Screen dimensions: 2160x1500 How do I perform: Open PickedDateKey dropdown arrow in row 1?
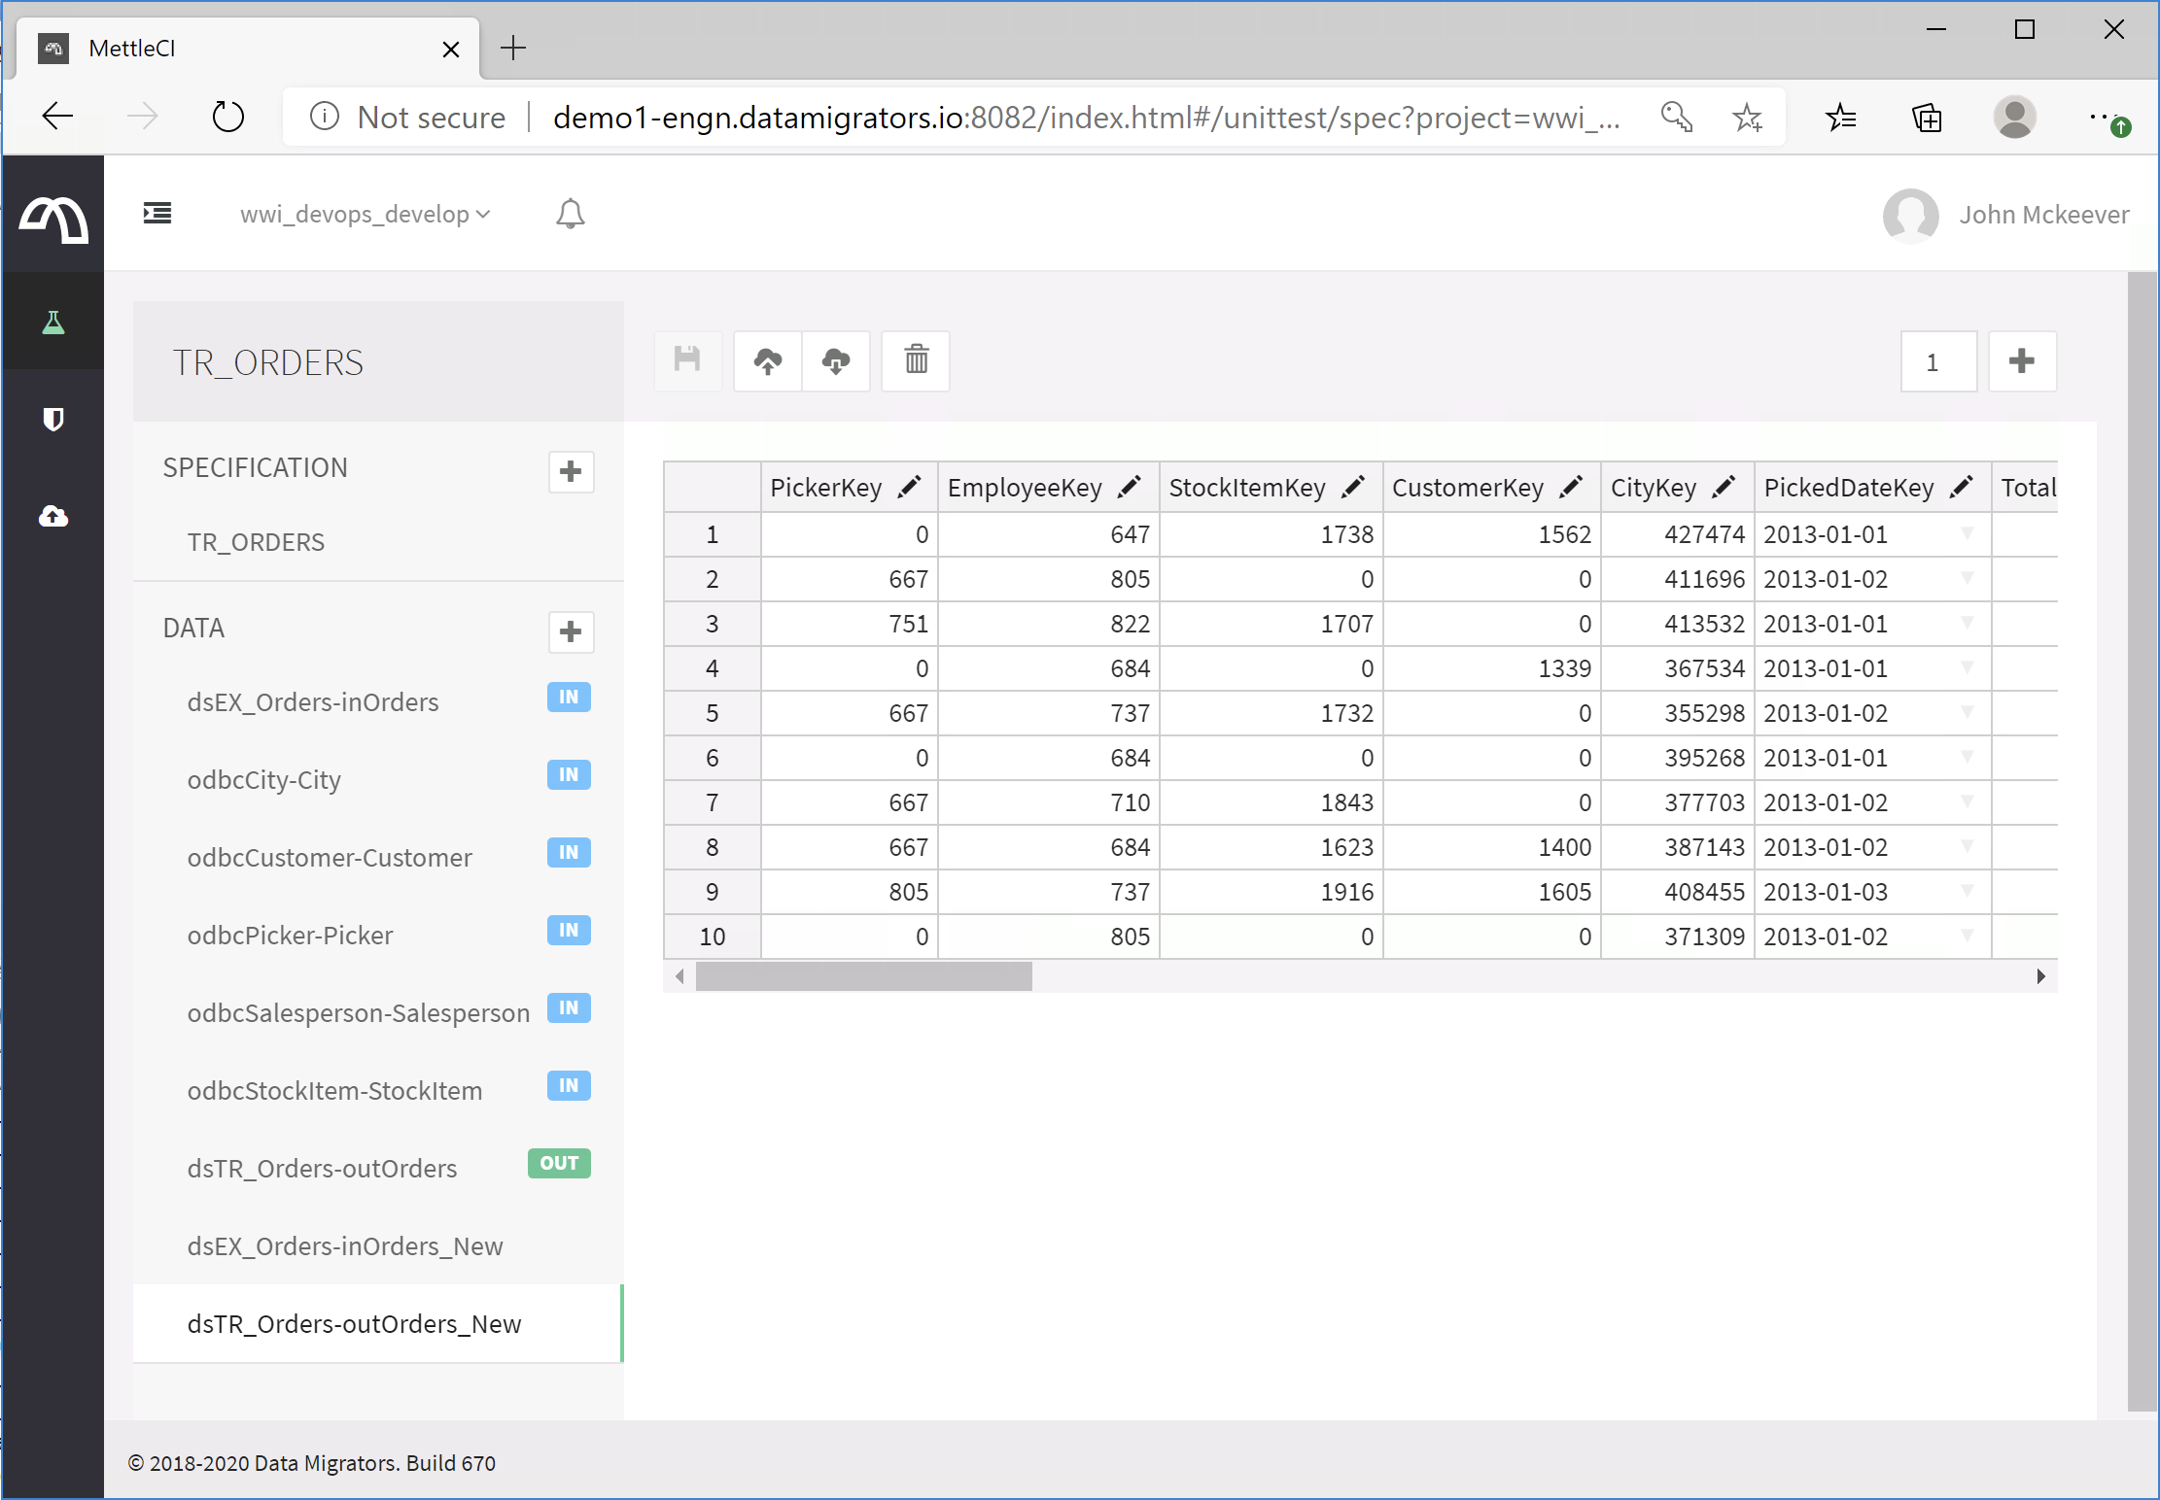coord(1967,533)
